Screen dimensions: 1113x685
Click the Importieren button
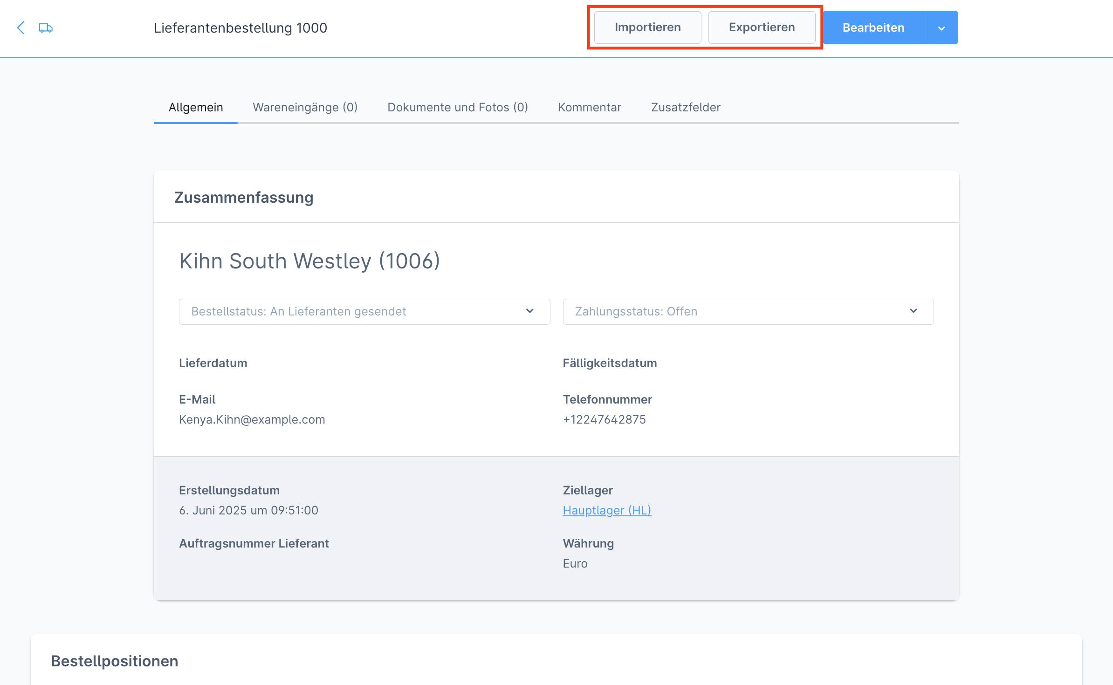(647, 27)
